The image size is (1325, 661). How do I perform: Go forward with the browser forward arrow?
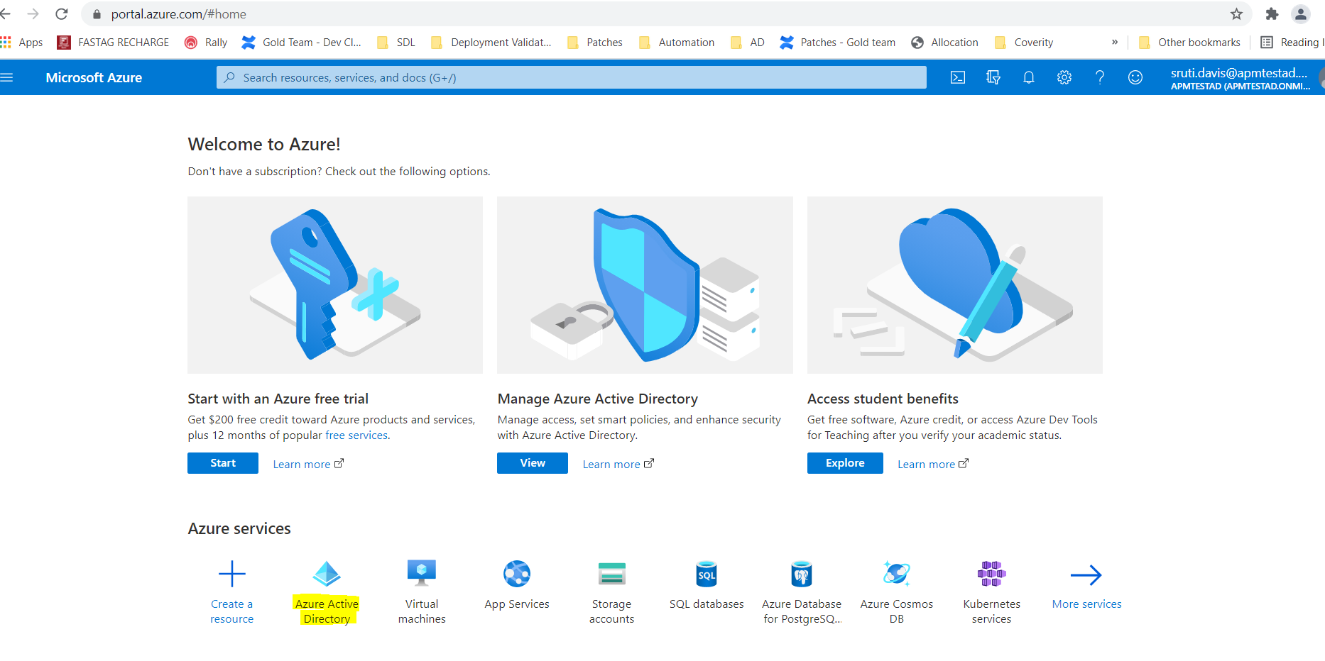[x=33, y=14]
